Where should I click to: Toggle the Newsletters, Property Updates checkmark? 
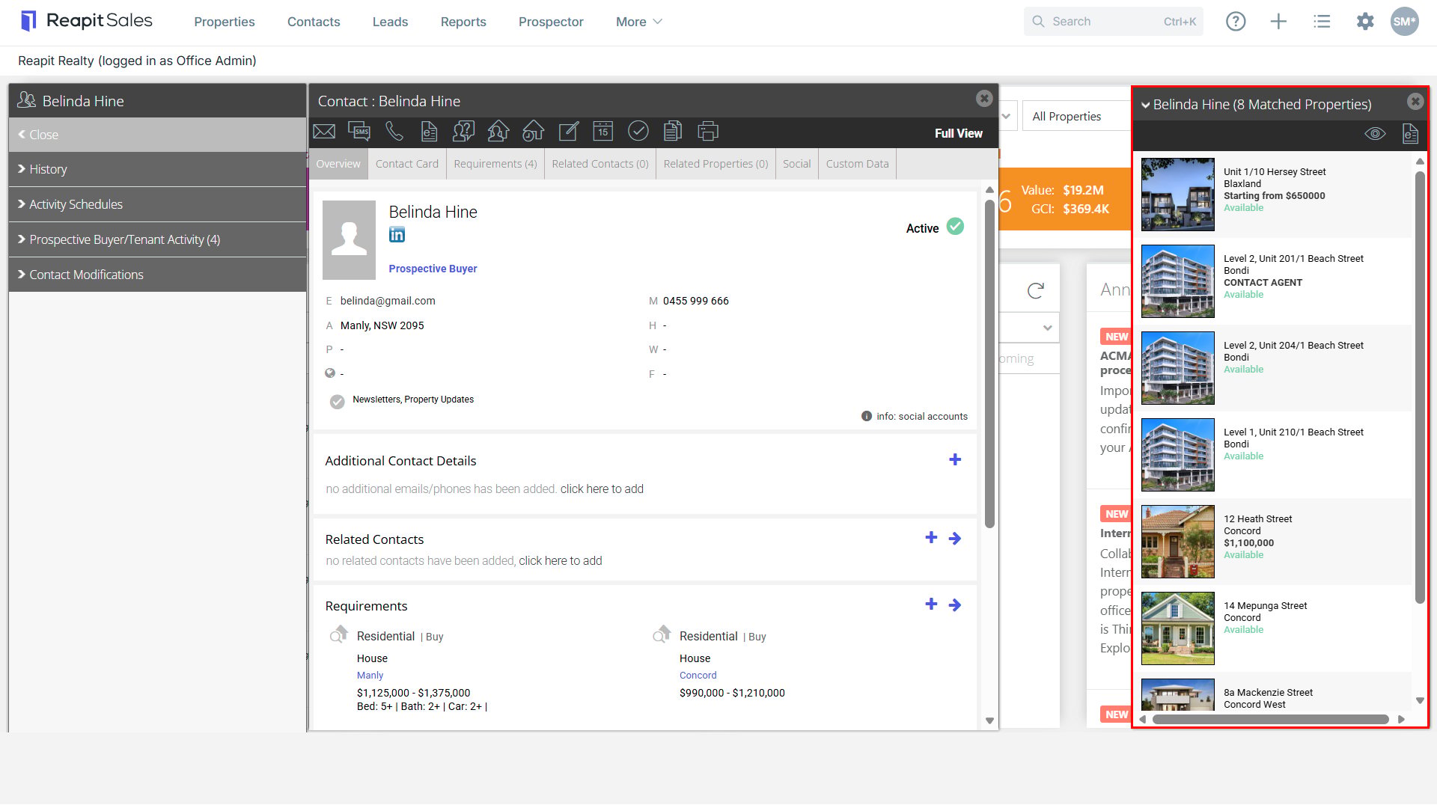(338, 402)
